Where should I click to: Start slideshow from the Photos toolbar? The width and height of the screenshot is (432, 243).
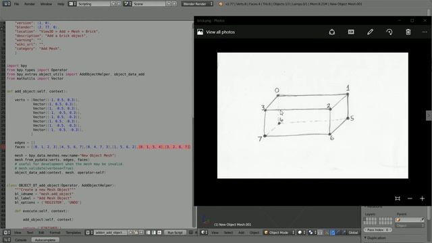[351, 32]
